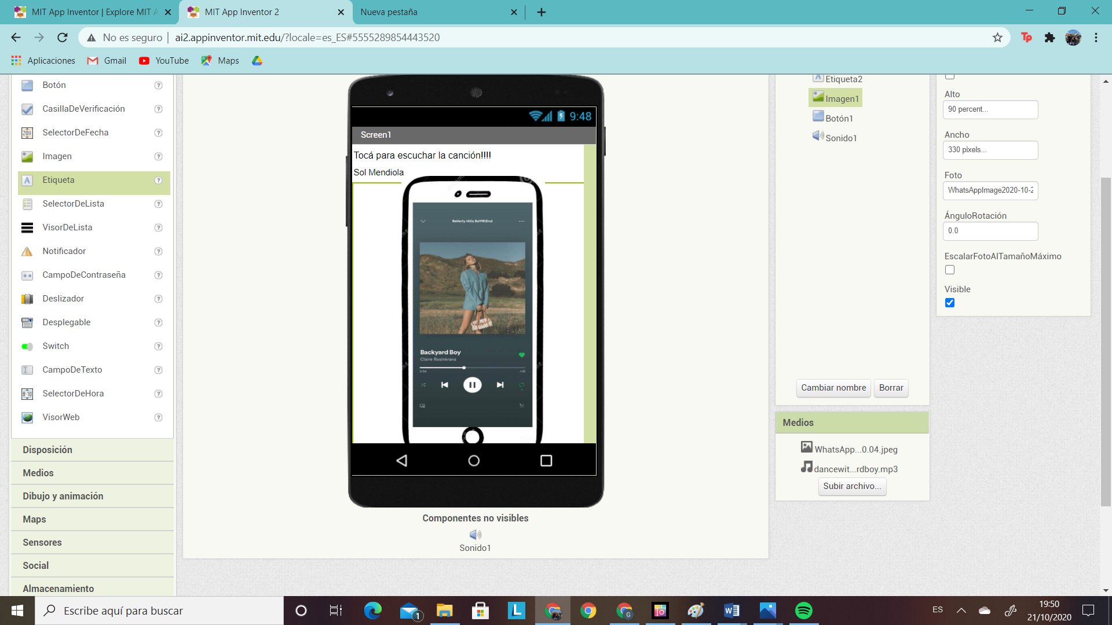Click the VisorWeb globe icon

27,417
